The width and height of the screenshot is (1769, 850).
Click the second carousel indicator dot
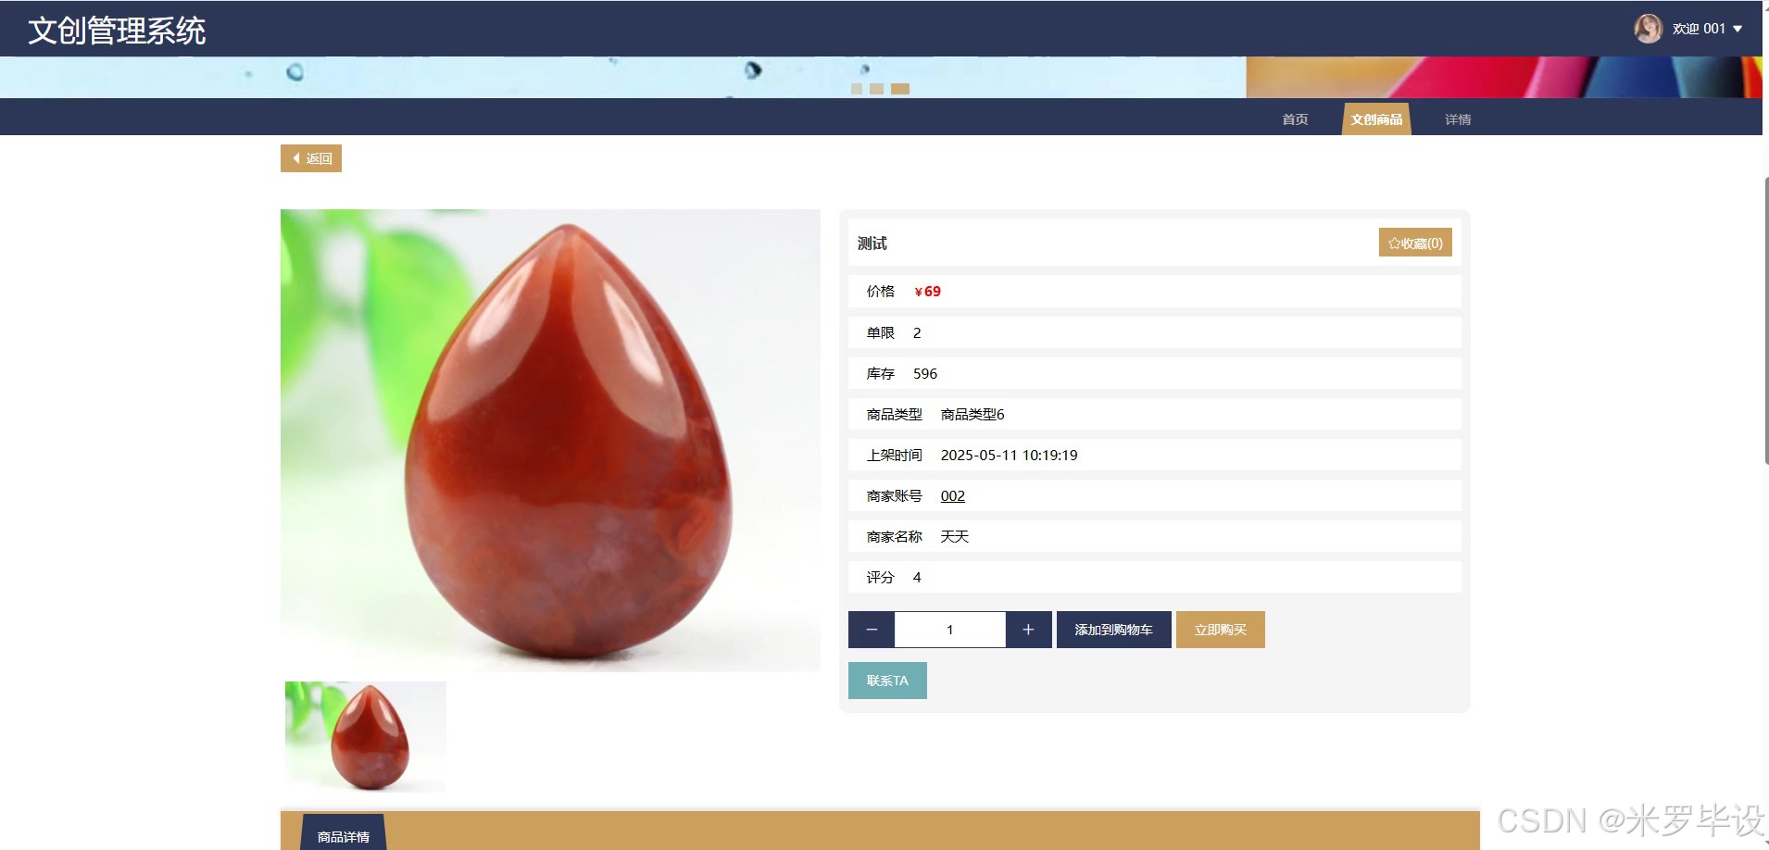click(876, 89)
